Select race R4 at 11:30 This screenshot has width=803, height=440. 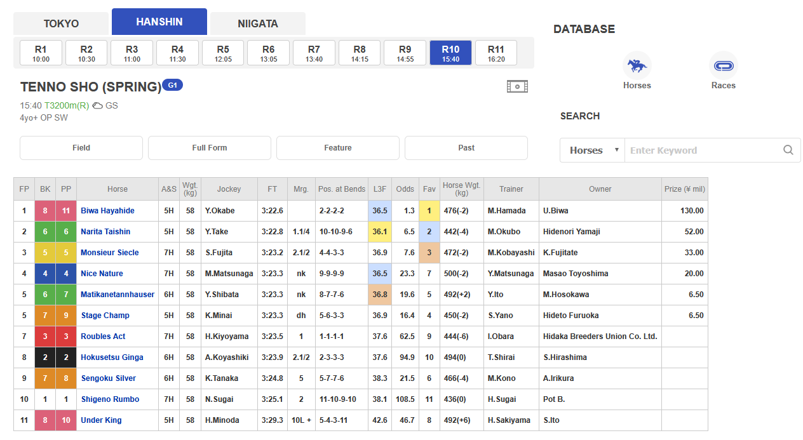click(177, 53)
